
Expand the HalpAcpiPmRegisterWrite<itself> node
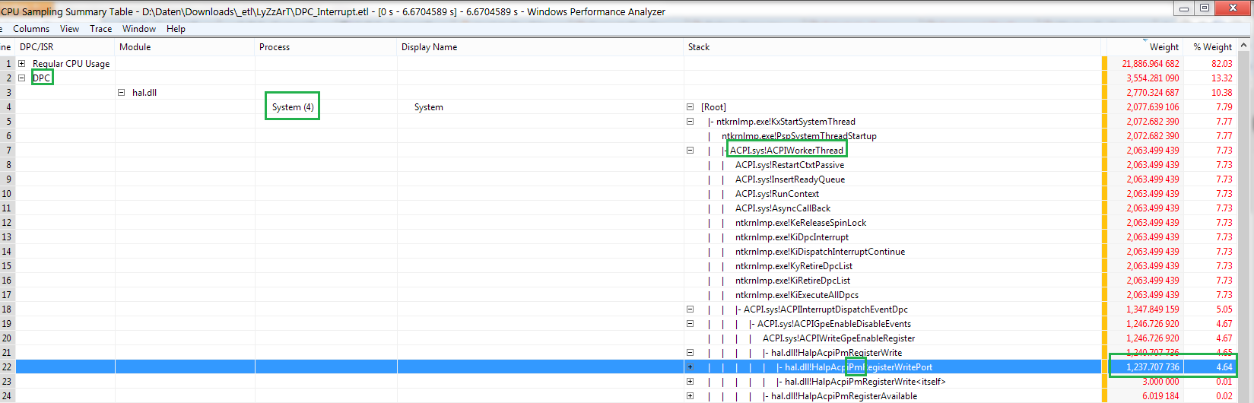point(690,382)
